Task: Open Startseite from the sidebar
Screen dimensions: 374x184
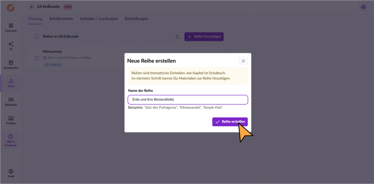Action: [11, 27]
